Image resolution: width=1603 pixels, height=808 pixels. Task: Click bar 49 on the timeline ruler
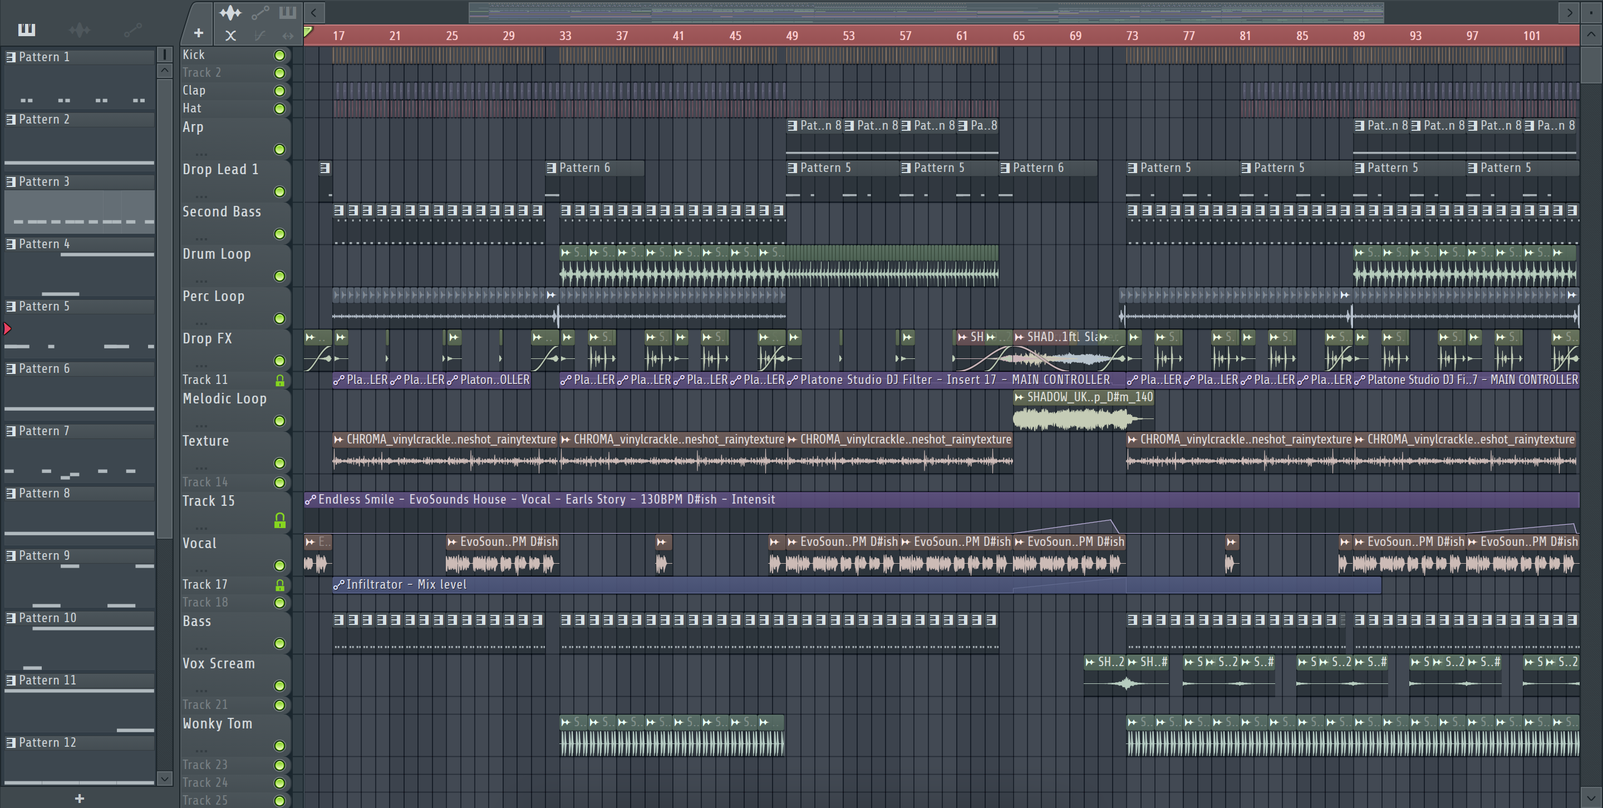[x=791, y=36]
